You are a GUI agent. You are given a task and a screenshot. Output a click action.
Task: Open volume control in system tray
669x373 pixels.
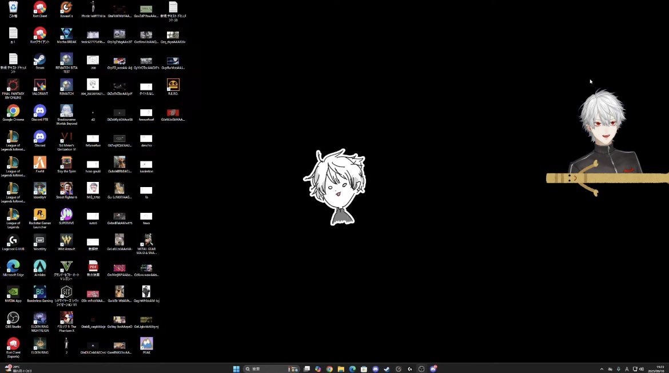[x=641, y=369]
